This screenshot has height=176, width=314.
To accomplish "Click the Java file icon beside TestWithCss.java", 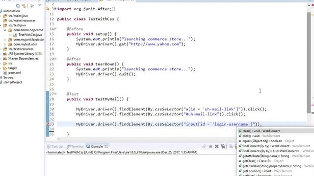I will tap(15, 35).
